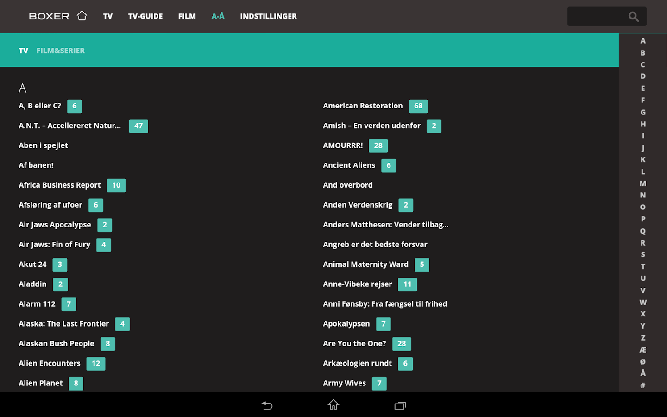Click the 10 badge beside Africa Business Report
This screenshot has width=667, height=417.
pyautogui.click(x=116, y=185)
